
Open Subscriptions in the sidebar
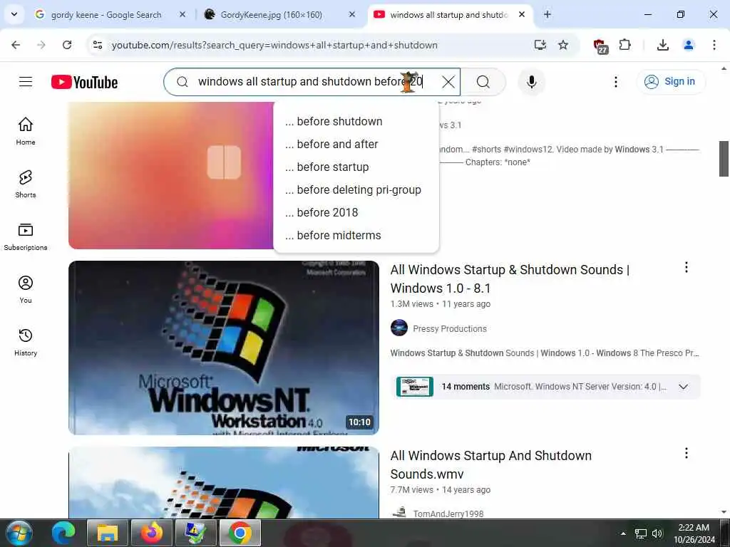click(26, 236)
